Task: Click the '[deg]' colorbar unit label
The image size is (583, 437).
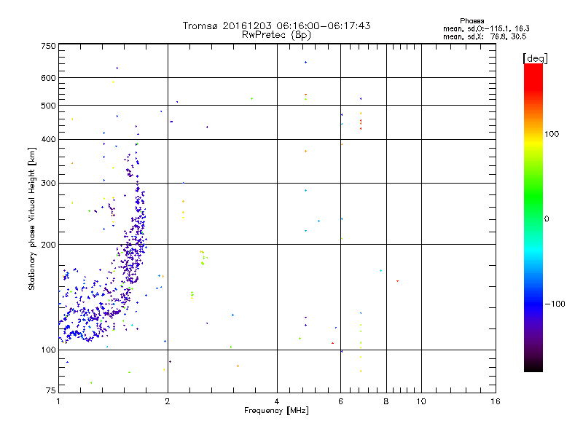Action: 535,58
